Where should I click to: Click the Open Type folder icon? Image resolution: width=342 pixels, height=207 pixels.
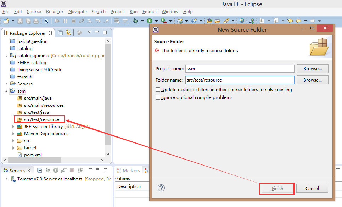pos(209,21)
